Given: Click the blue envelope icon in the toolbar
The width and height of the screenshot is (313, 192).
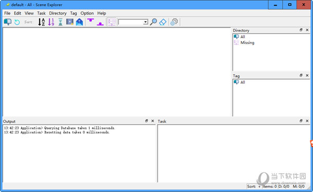Looking at the screenshot, I should (79, 22).
